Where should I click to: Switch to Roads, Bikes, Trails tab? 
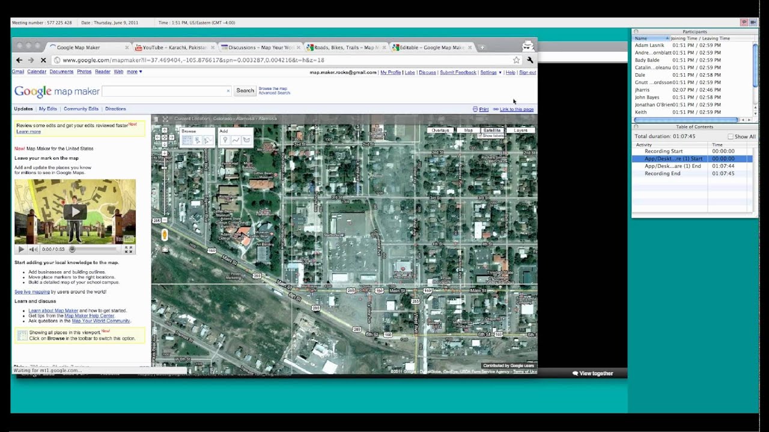point(346,47)
